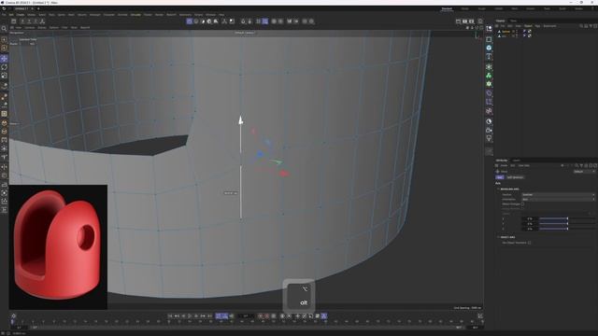Open the File menu in main menu bar
The height and width of the screenshot is (336, 598).
[x=4, y=15]
